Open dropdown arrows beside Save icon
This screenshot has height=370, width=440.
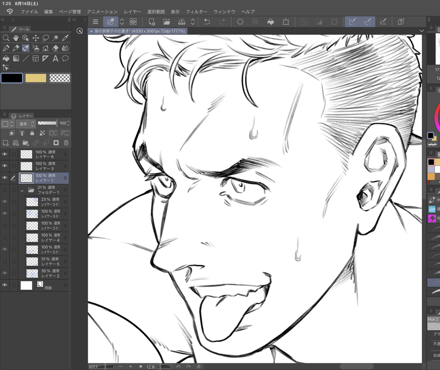point(193,22)
